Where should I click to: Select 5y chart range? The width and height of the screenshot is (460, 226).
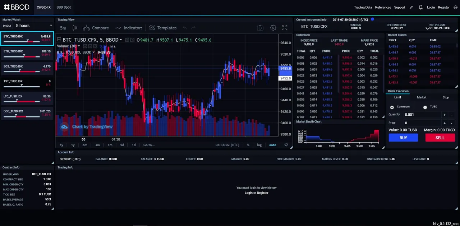click(61, 145)
